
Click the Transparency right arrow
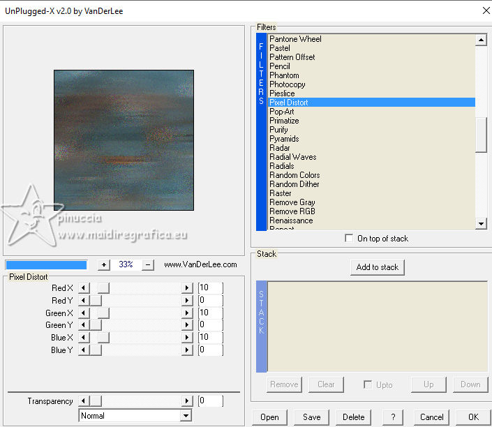pos(187,400)
